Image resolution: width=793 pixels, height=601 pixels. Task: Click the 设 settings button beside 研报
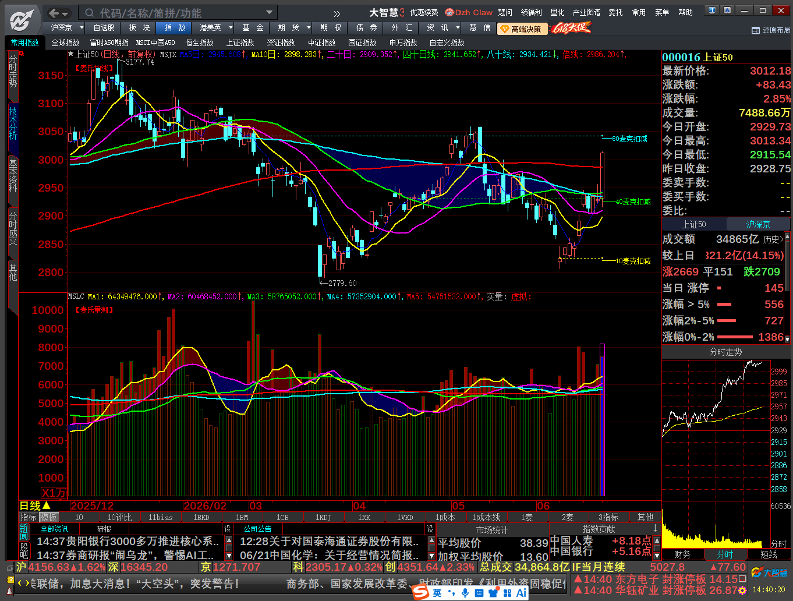(x=228, y=529)
